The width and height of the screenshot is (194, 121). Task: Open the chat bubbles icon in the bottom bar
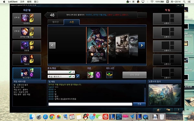pyautogui.click(x=168, y=110)
